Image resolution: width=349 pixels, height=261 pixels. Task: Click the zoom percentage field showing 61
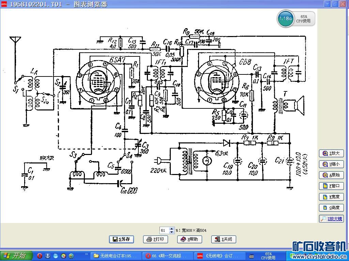pyautogui.click(x=164, y=230)
